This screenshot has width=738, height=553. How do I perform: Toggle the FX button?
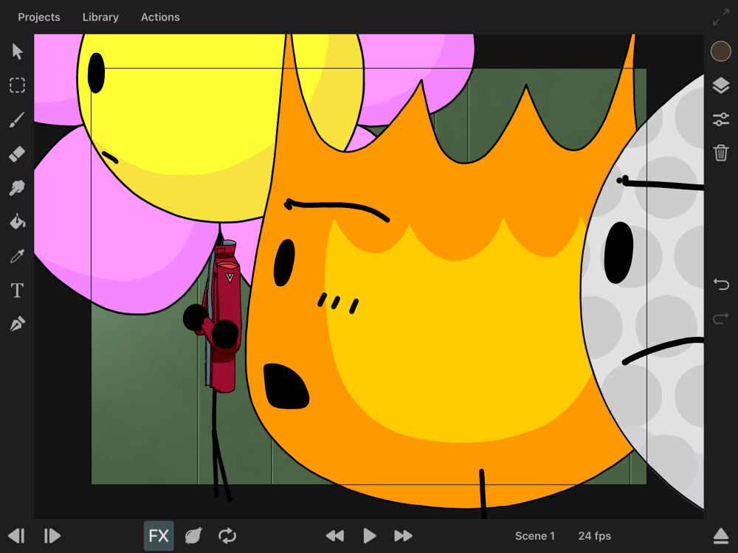point(159,535)
